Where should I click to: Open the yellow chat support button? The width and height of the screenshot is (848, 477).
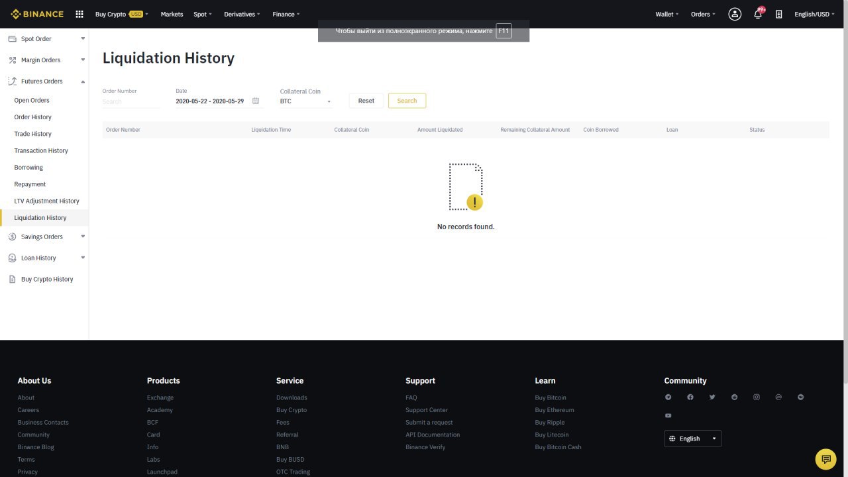[x=825, y=459]
